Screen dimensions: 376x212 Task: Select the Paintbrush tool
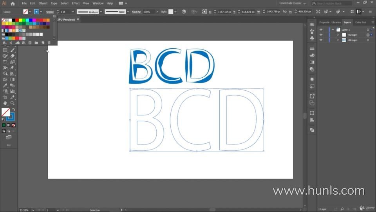13,50
